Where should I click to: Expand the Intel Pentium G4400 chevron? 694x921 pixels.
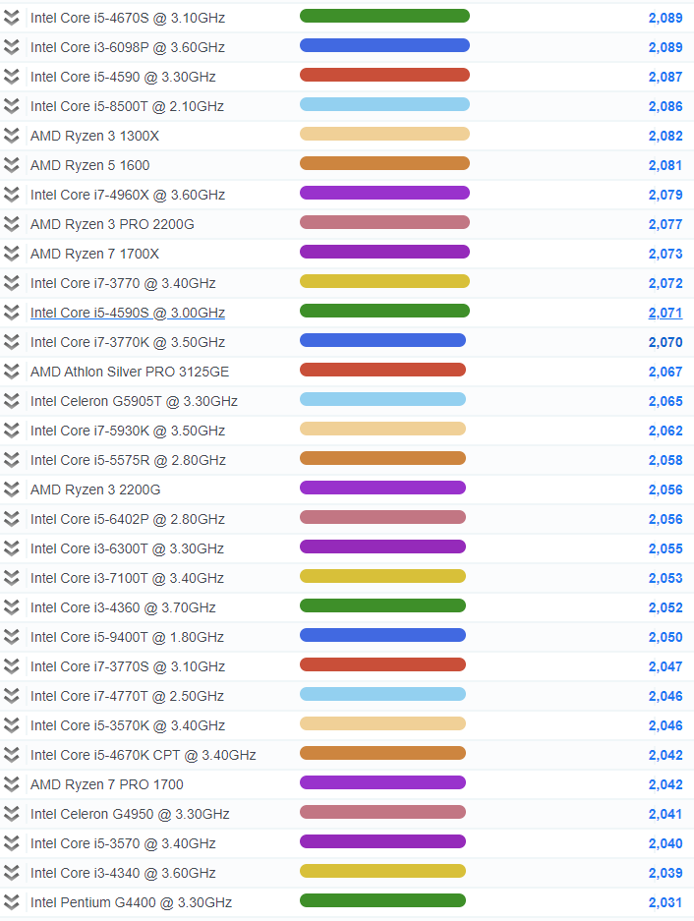click(x=11, y=902)
